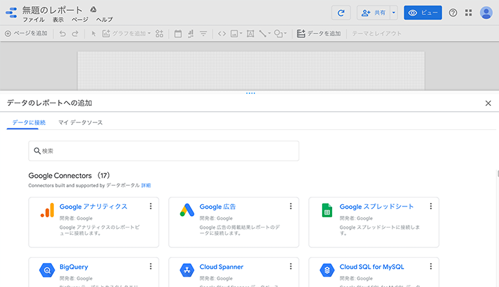
Task: Select the マイ データソース tab
Action: (81, 122)
